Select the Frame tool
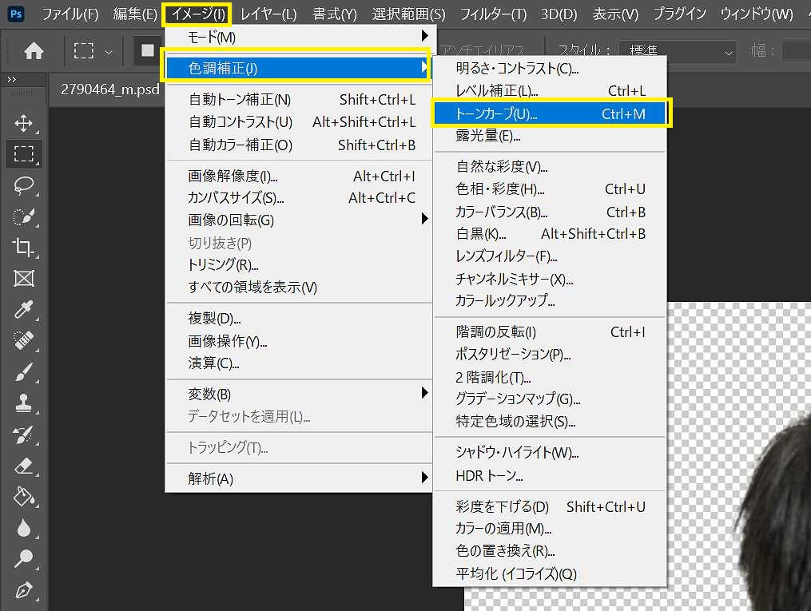 point(24,279)
